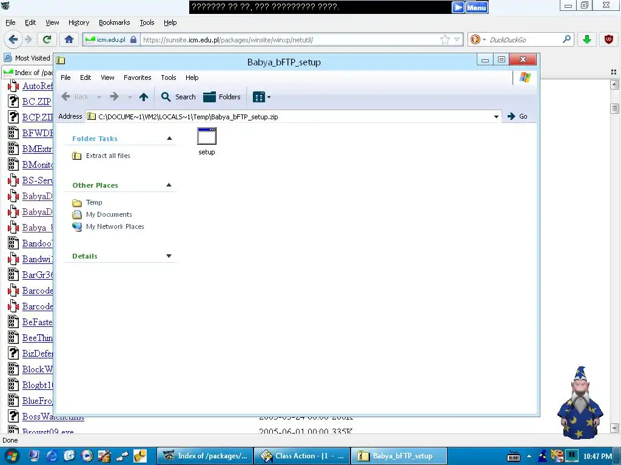Show hidden tray icons arrow

pos(529,456)
